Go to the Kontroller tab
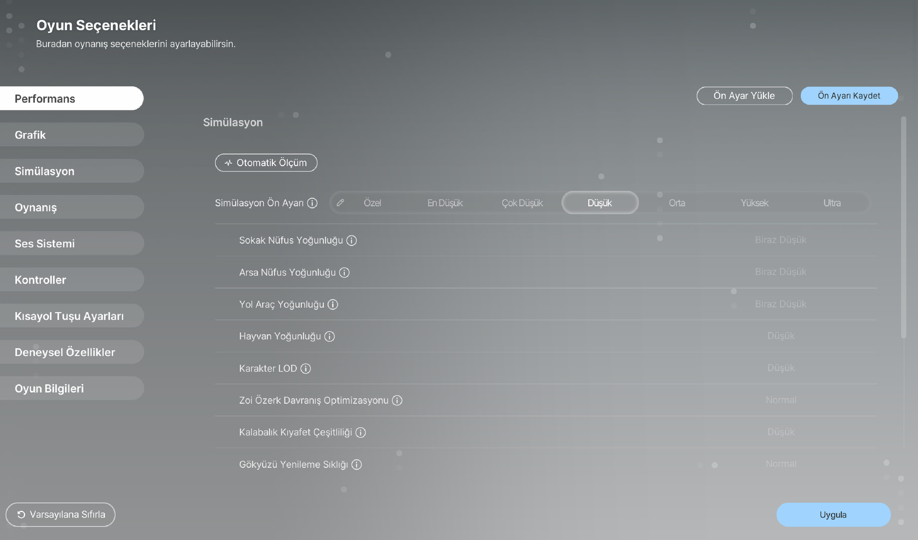Viewport: 918px width, 540px height. (x=72, y=280)
